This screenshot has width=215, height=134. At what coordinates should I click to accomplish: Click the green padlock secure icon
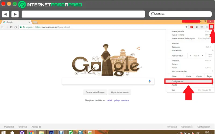point(21,27)
